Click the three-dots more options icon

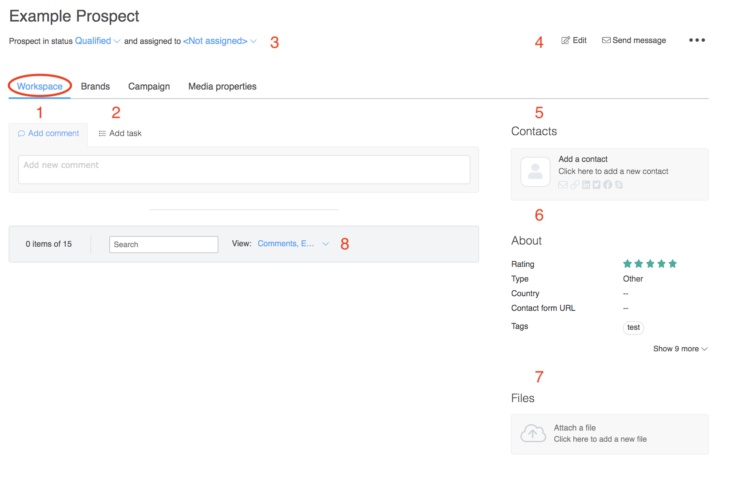[x=697, y=40]
